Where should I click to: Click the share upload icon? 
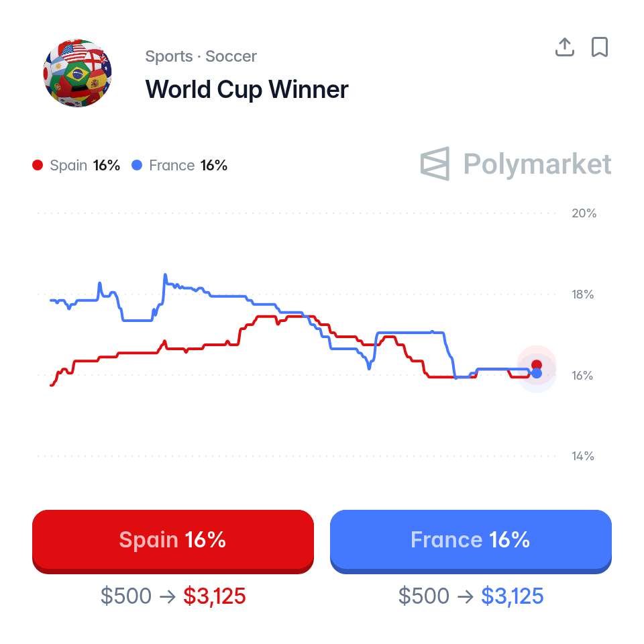pyautogui.click(x=564, y=47)
